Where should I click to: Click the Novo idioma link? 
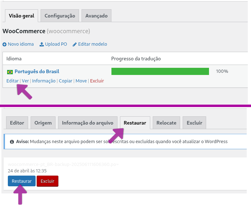21,44
